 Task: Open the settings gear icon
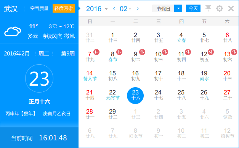tap(220, 8)
